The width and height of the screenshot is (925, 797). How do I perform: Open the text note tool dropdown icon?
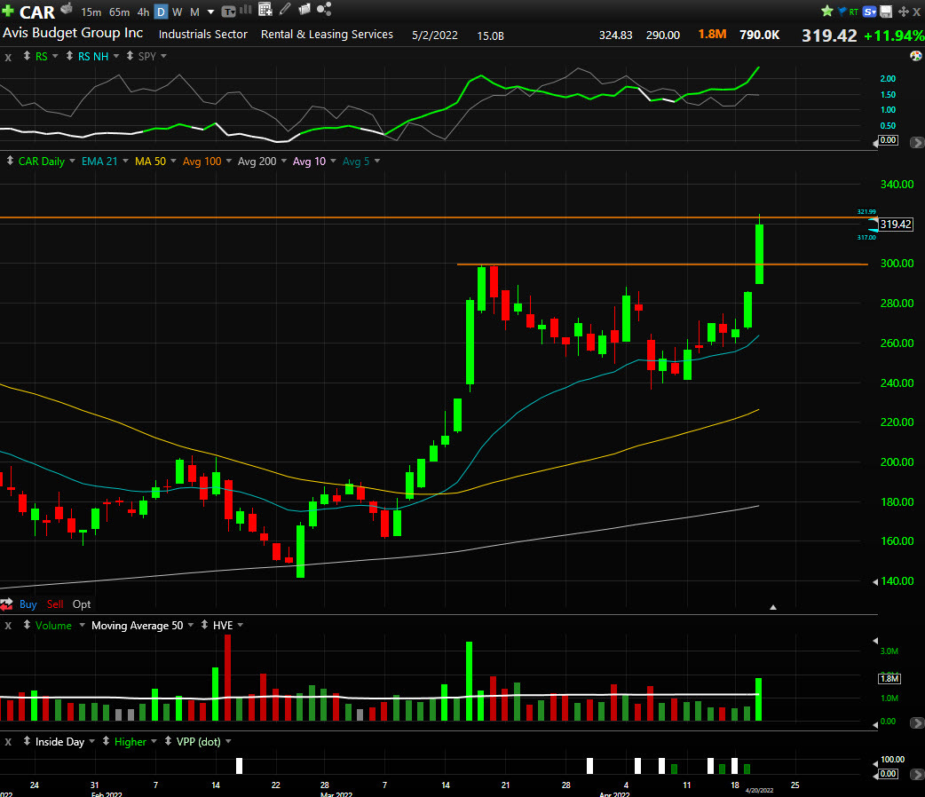(228, 12)
